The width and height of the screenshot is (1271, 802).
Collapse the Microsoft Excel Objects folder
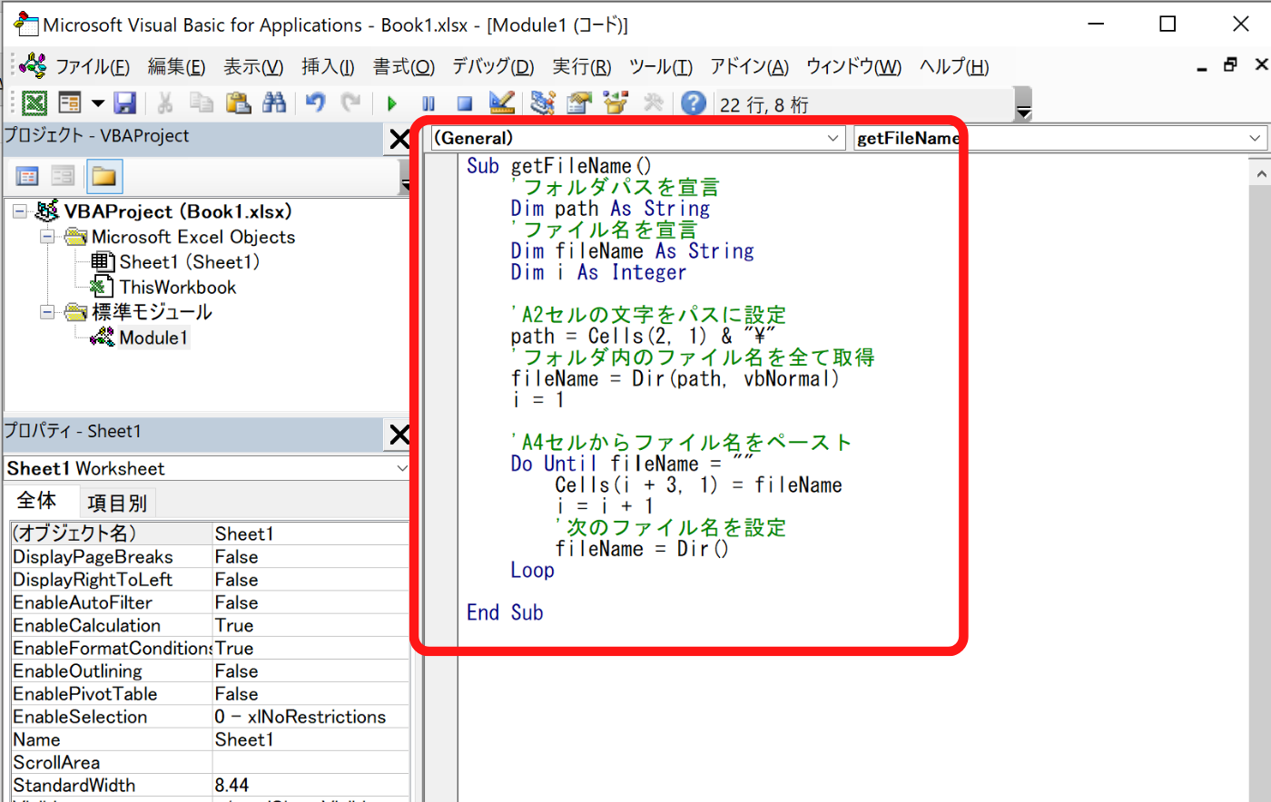47,237
